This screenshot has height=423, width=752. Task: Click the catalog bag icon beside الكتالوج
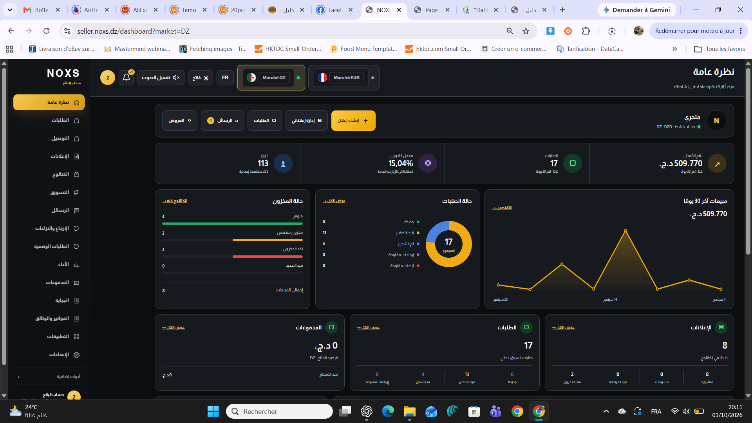point(77,174)
